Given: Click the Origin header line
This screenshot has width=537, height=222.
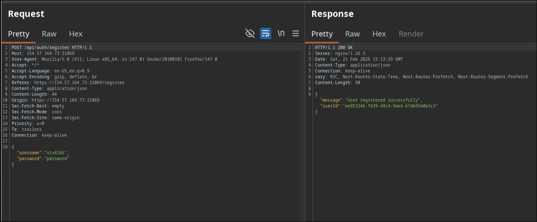Looking at the screenshot, I should (56, 100).
